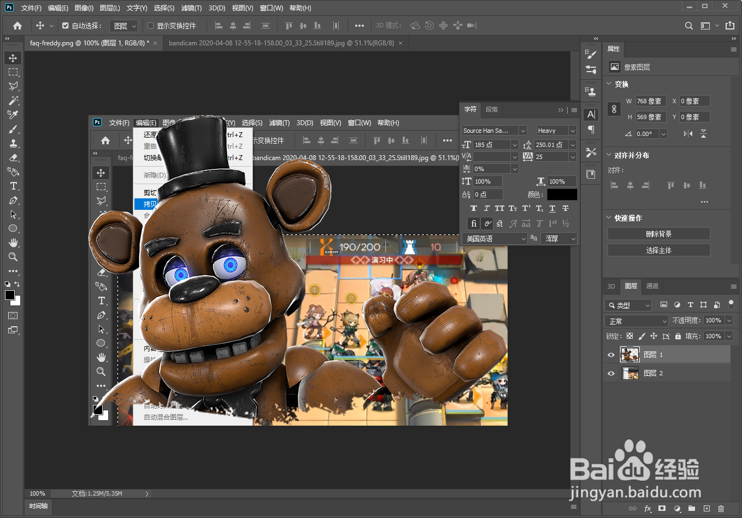Image resolution: width=742 pixels, height=518 pixels.
Task: Click the add layer mask icon
Action: (x=662, y=509)
